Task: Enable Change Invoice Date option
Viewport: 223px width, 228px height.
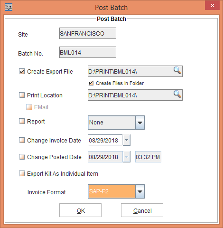Action: (x=22, y=140)
